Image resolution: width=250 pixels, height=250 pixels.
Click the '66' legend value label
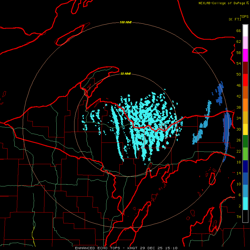pos(239,31)
